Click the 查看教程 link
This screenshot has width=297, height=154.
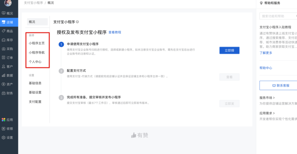(115, 32)
